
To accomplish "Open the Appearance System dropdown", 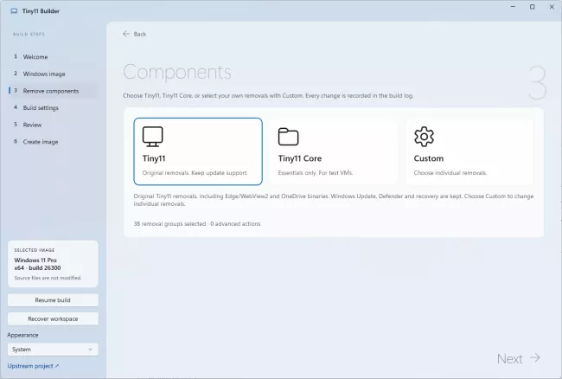I will coord(53,350).
